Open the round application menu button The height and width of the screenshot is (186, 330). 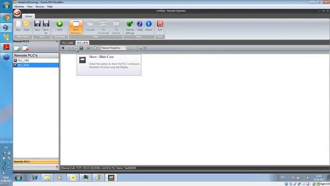coord(17,13)
